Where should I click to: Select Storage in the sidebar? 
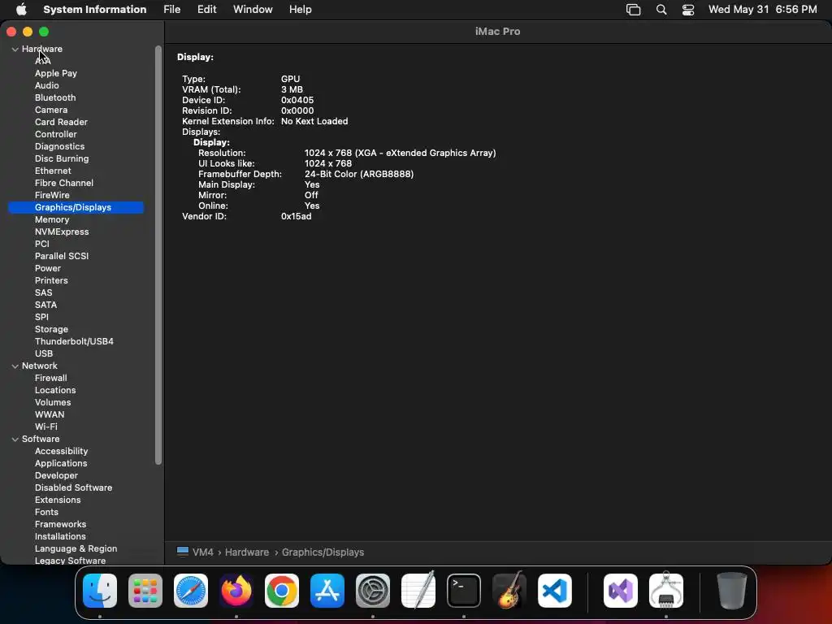point(51,330)
